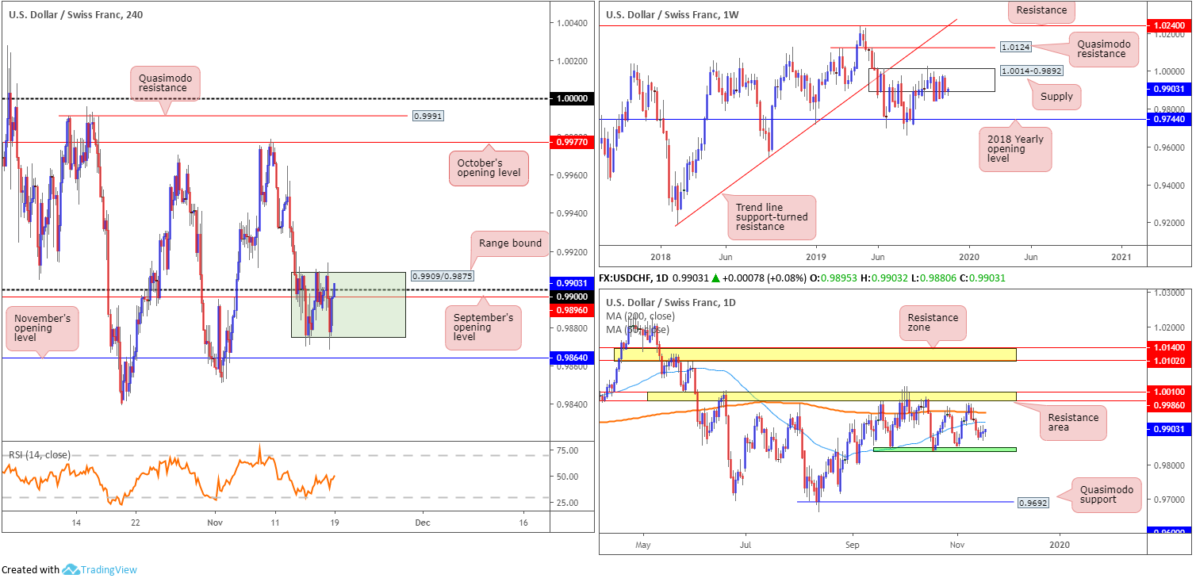
Task: Select Trend line support-turned resistance annotation
Action: click(x=772, y=216)
